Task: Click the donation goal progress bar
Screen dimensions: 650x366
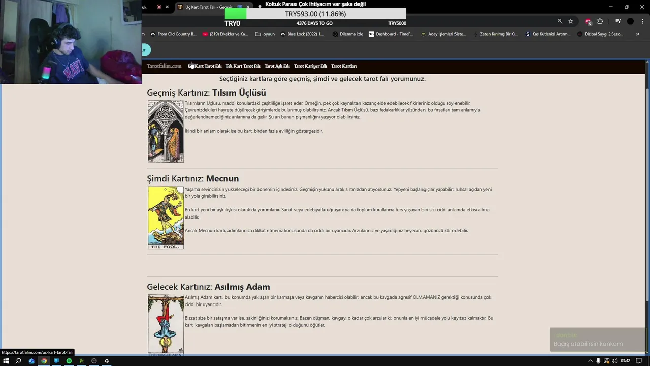Action: [315, 14]
